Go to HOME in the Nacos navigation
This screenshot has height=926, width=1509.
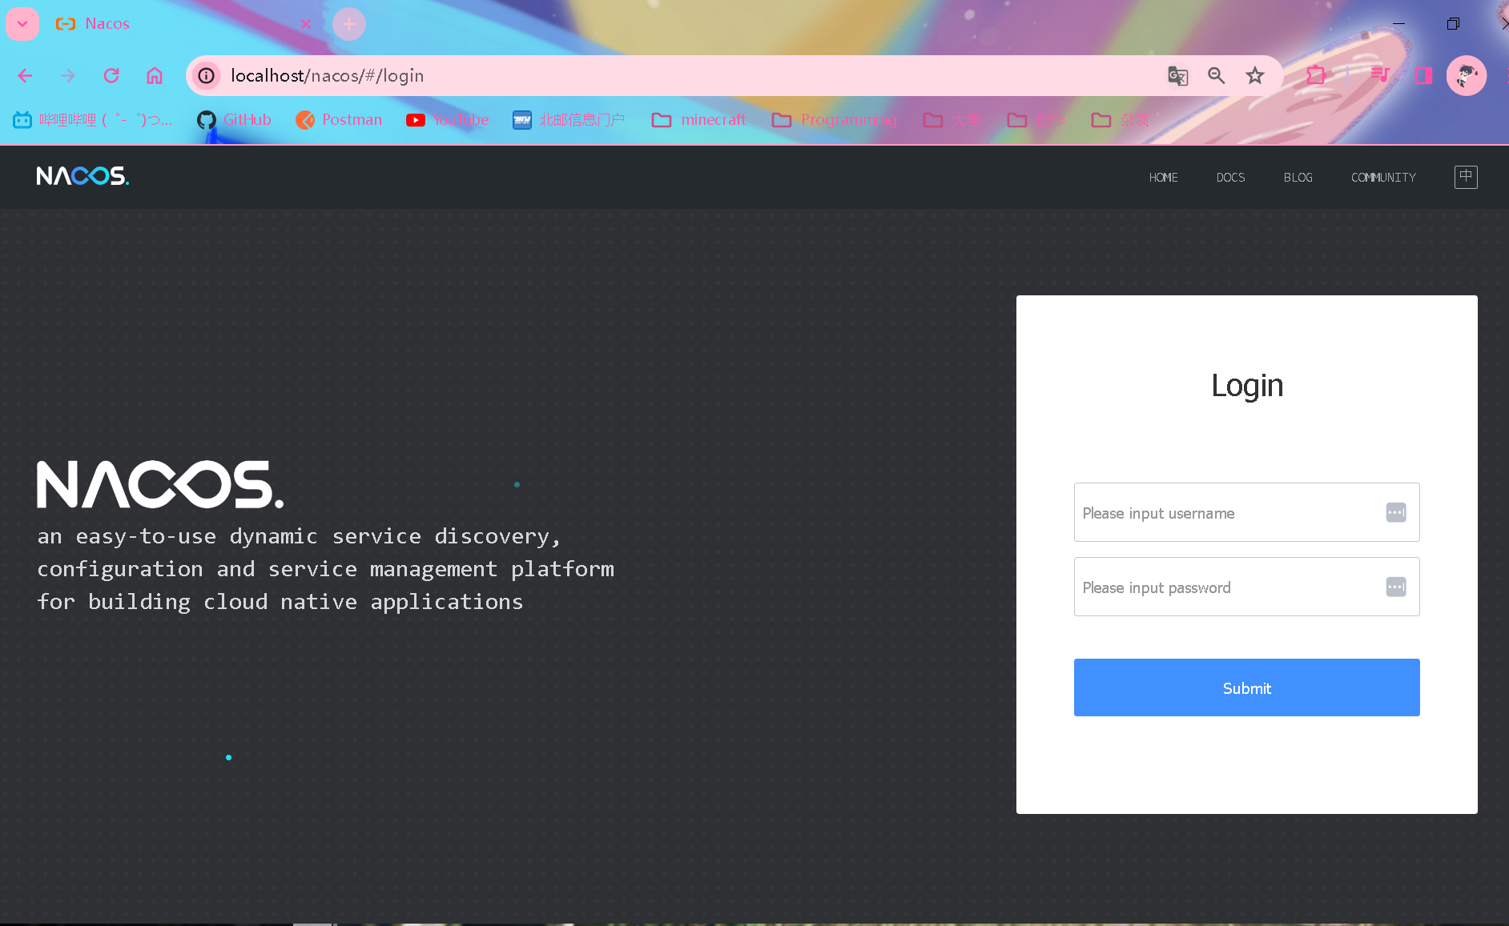(1163, 177)
